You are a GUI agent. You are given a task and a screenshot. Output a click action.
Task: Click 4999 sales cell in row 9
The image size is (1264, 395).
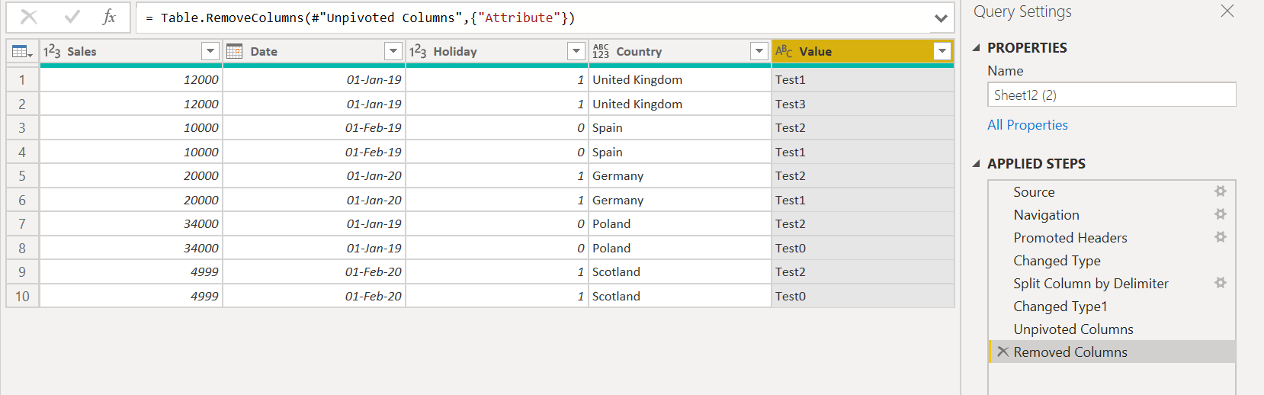click(x=131, y=271)
